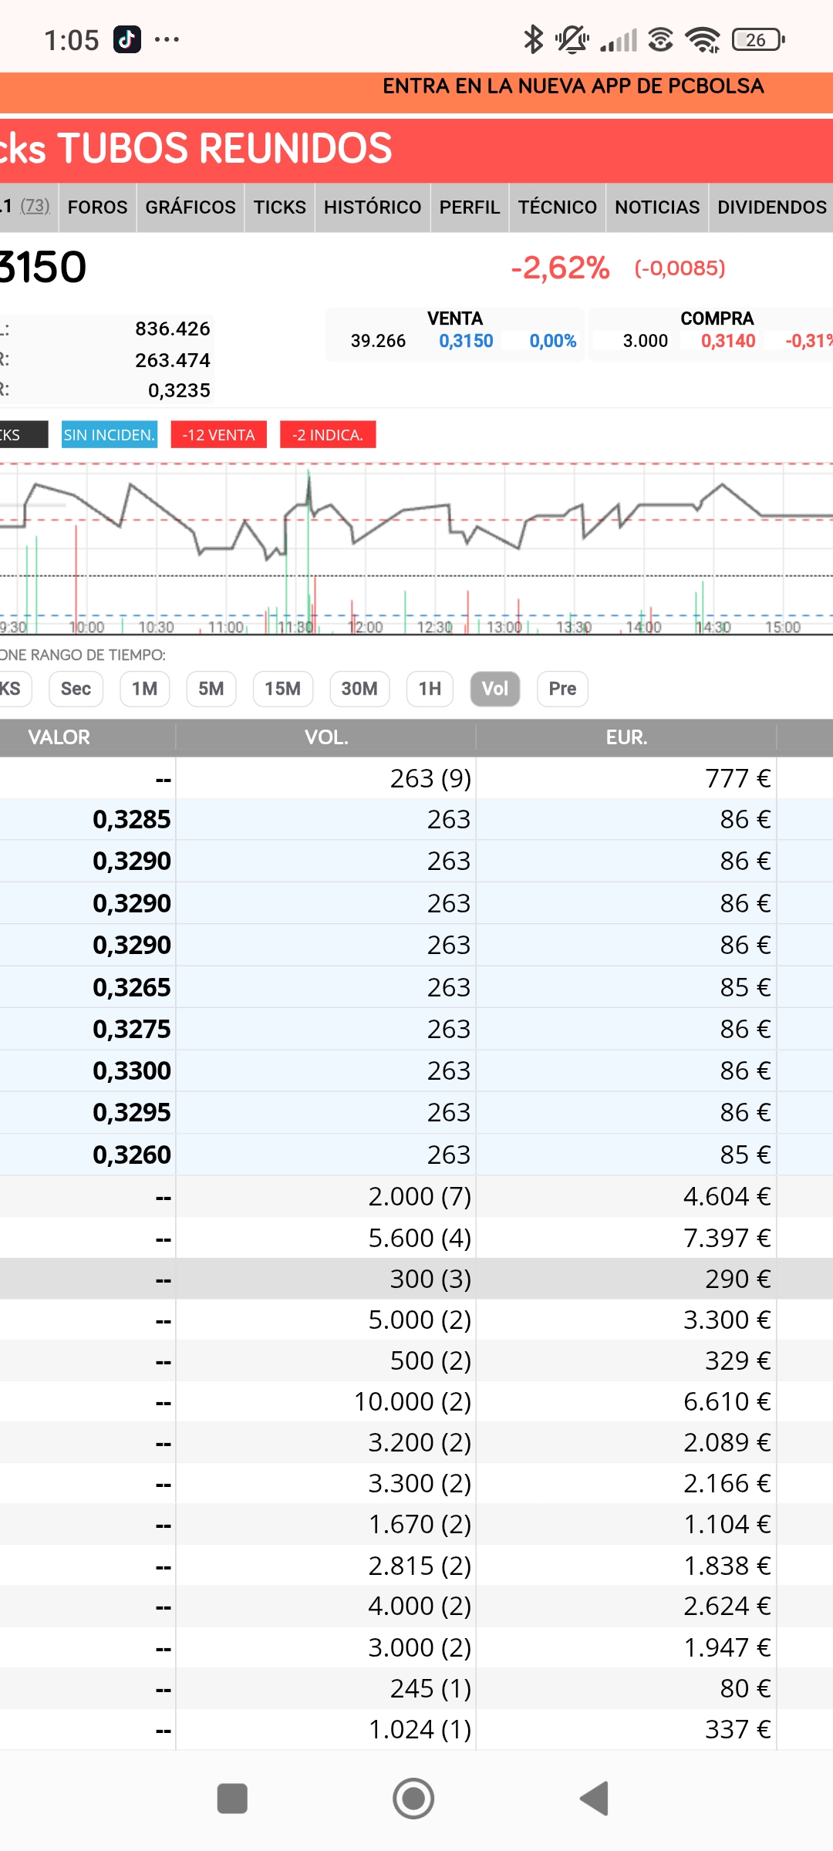Tap the Android back navigation triangle
The image size is (833, 1851).
coord(595,1799)
